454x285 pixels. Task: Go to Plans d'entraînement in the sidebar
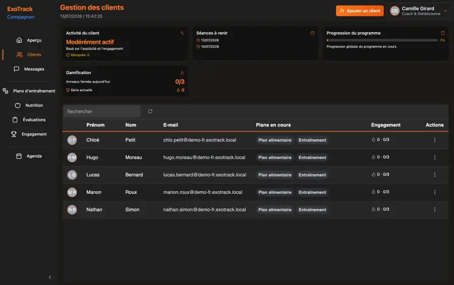click(x=34, y=91)
